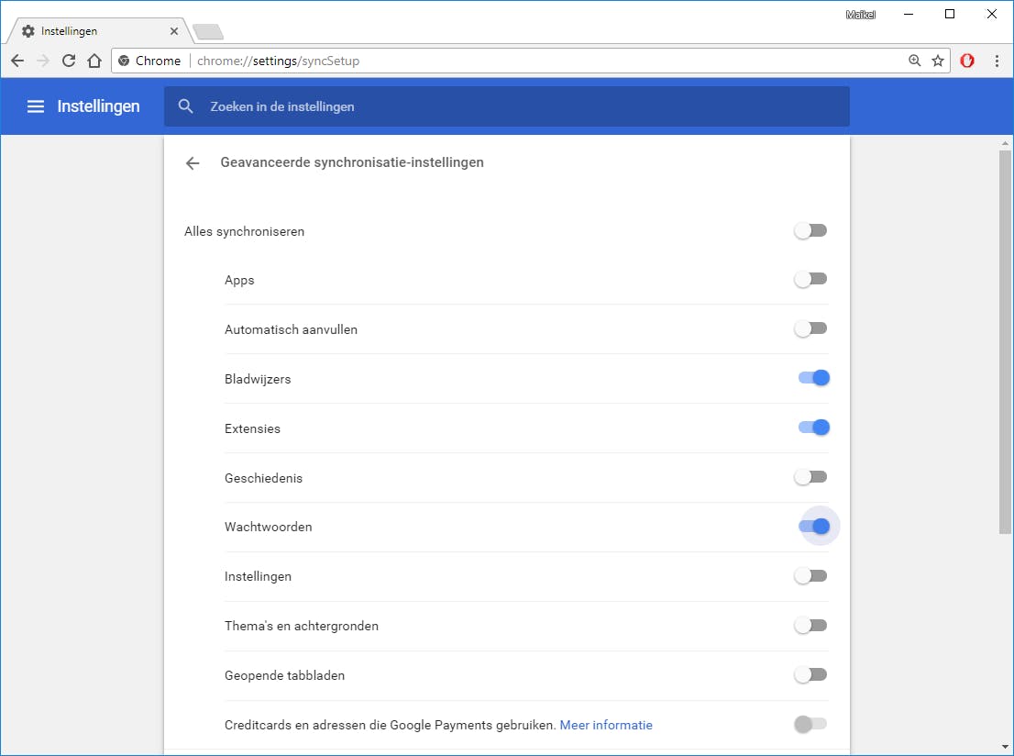Maximize the Chrome window
This screenshot has height=756, width=1014.
[949, 15]
